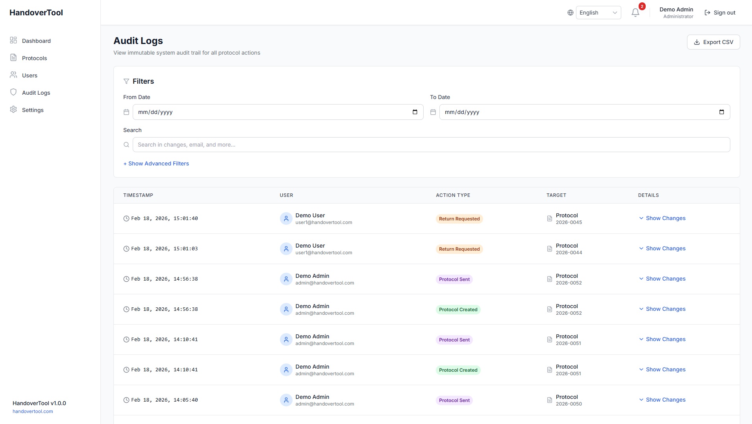Click the From Date input field
The height and width of the screenshot is (424, 752).
(278, 112)
